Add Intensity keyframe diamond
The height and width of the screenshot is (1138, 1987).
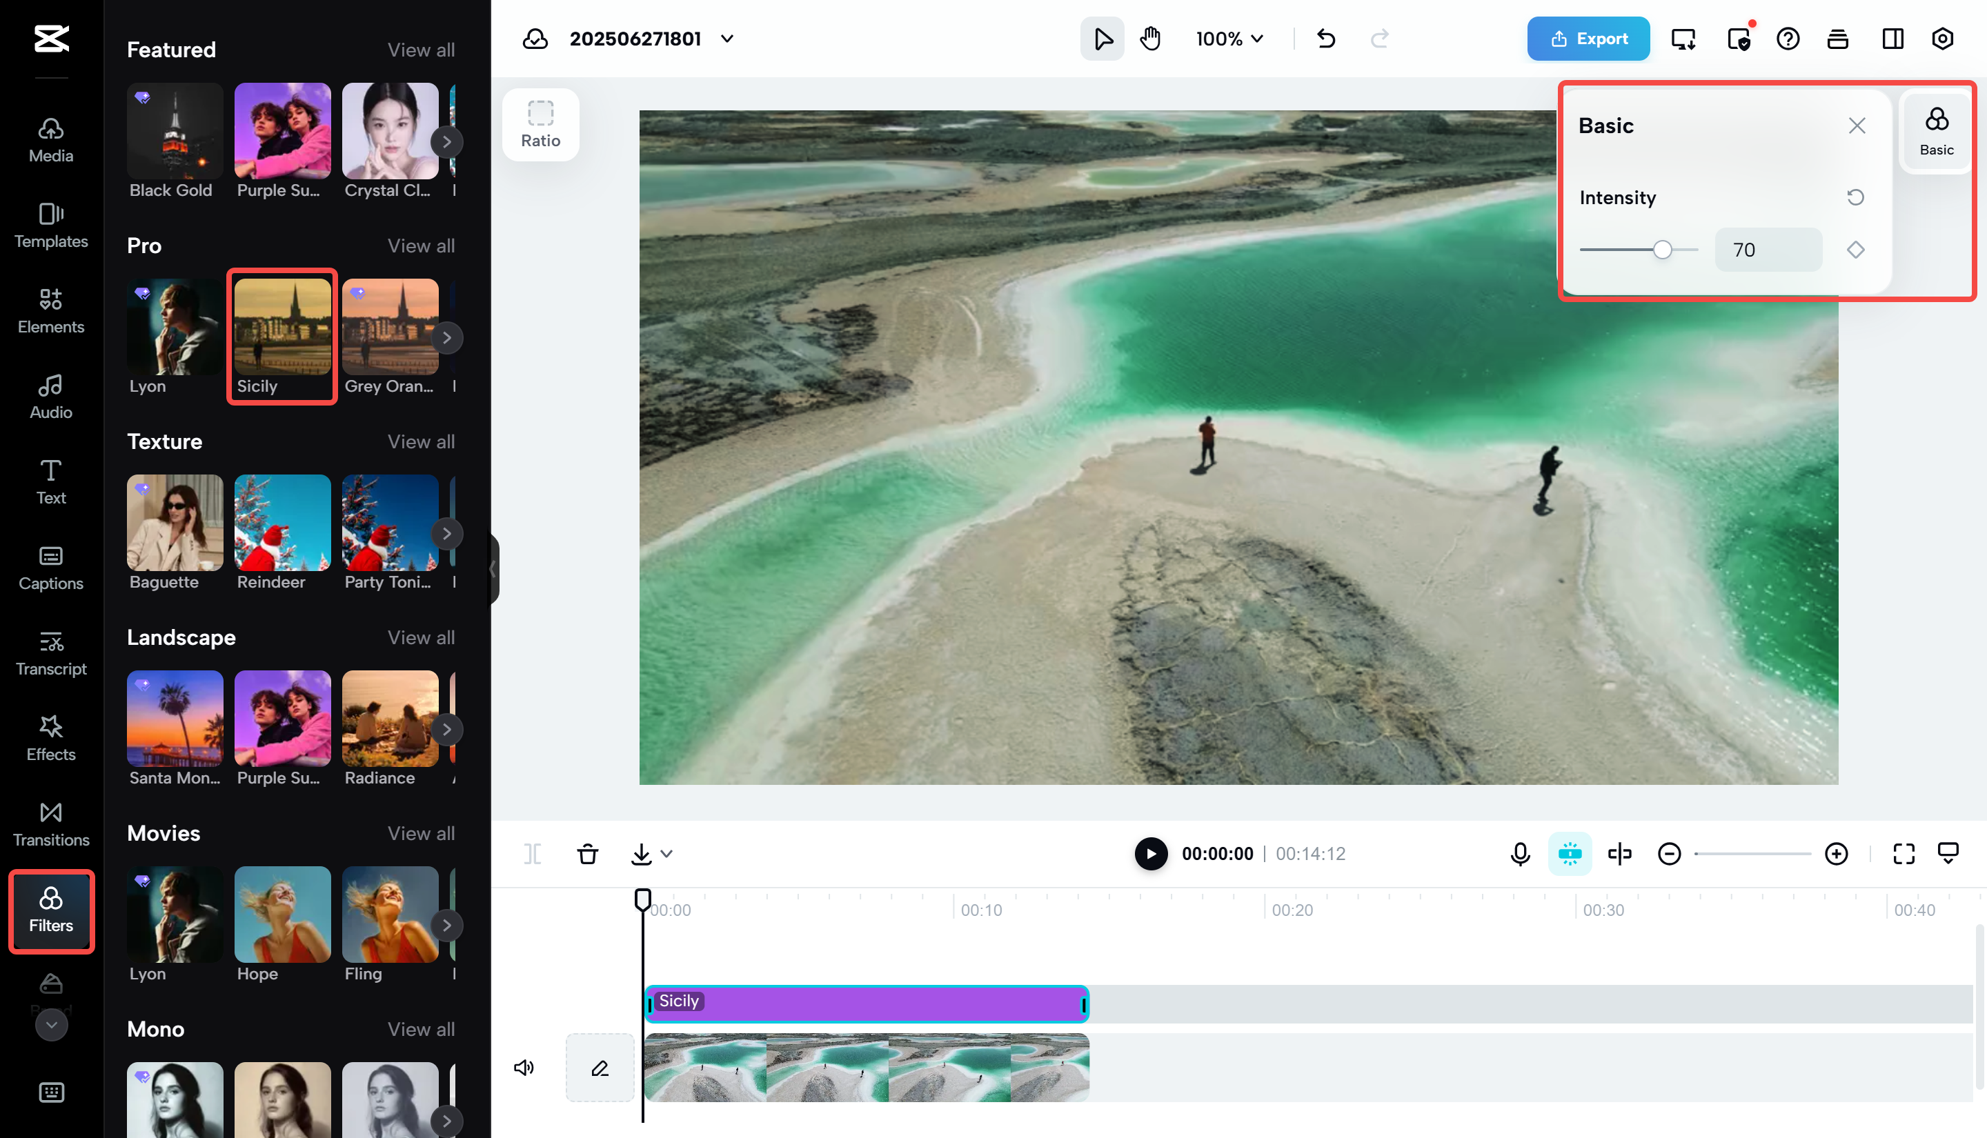[x=1856, y=250]
